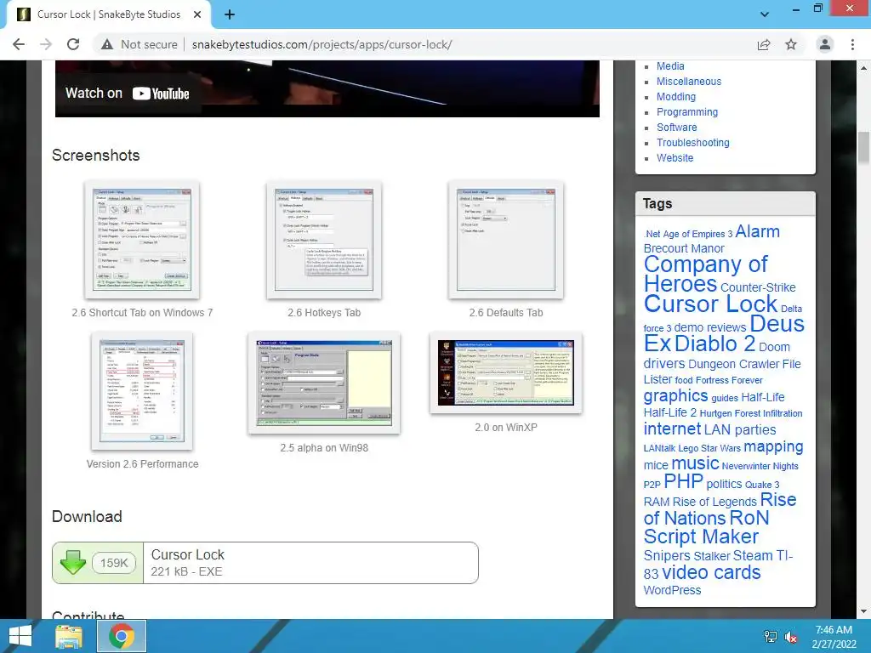This screenshot has width=871, height=653.
Task: Select the Company of Heroes tag
Action: pyautogui.click(x=705, y=274)
